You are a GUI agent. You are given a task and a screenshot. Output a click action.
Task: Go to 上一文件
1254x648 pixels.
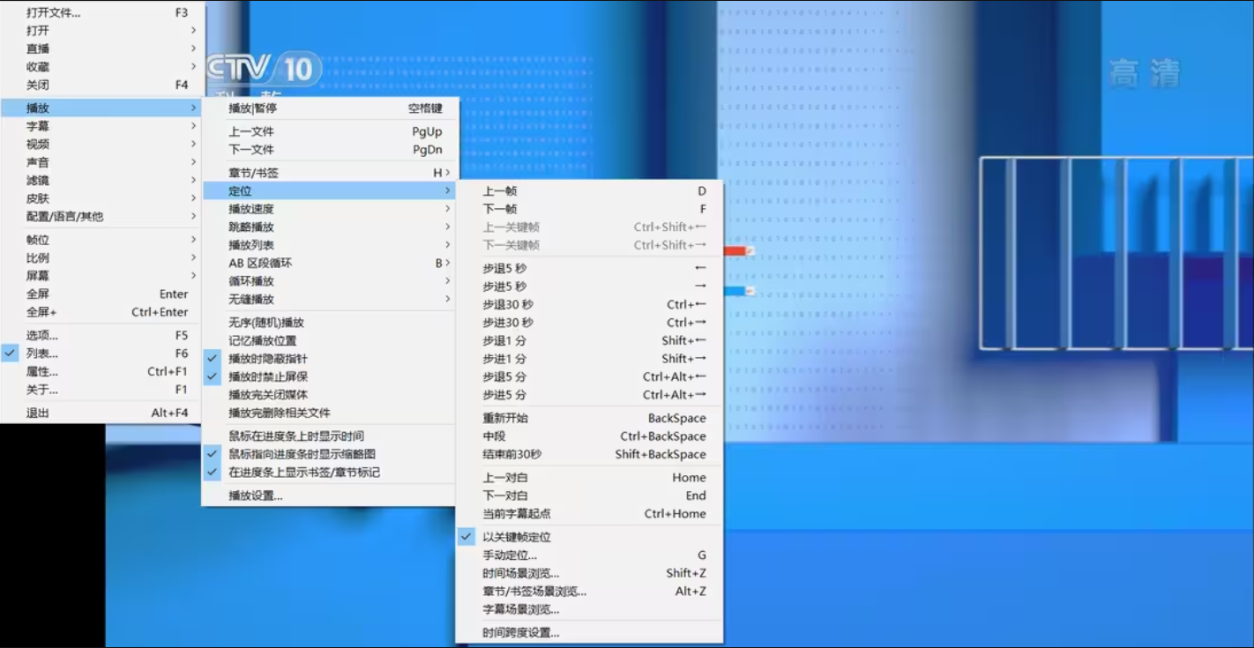pyautogui.click(x=330, y=131)
